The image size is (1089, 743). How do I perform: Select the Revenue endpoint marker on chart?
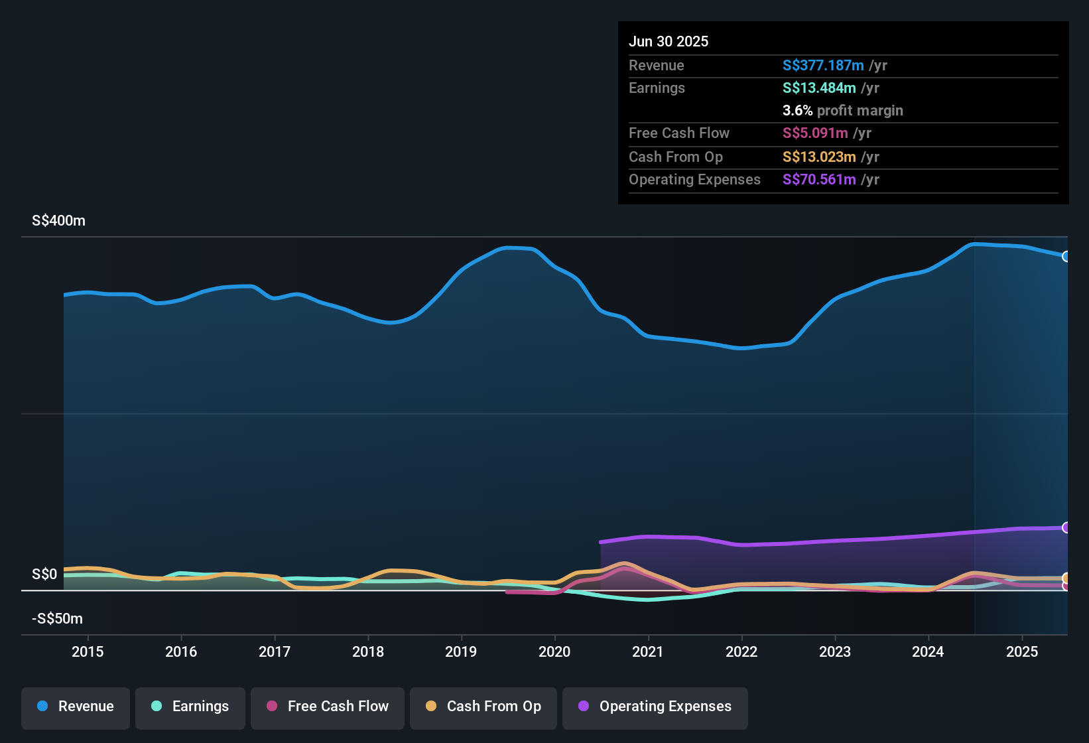(1066, 255)
